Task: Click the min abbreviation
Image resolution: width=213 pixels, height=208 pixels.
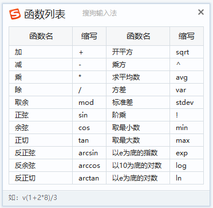Action: (182, 128)
